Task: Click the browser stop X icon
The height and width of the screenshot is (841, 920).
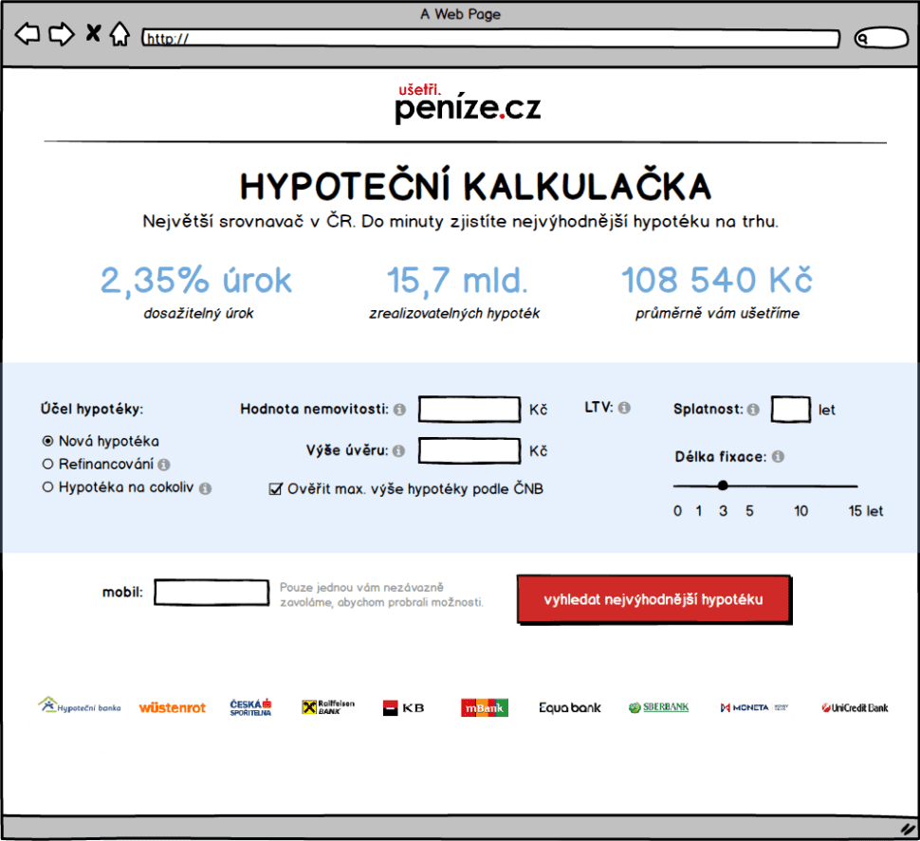Action: tap(93, 33)
